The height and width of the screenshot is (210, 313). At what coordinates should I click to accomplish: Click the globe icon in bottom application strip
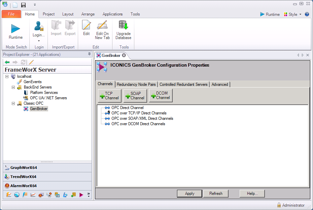coord(17,195)
